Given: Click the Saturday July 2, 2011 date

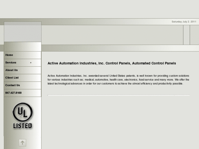Looking at the screenshot, I should pyautogui.click(x=184, y=22).
